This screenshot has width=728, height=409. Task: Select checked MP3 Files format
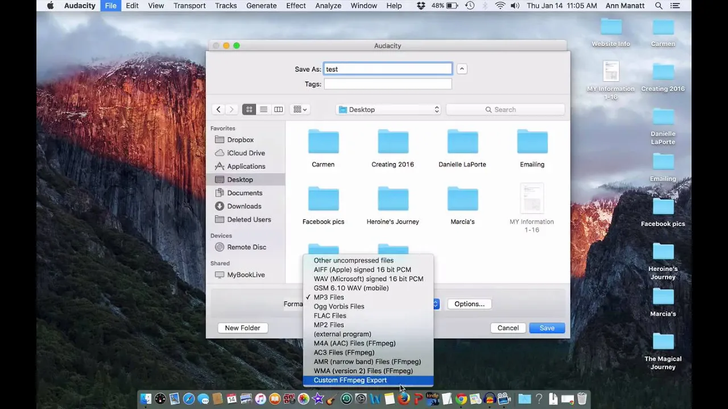(368, 297)
